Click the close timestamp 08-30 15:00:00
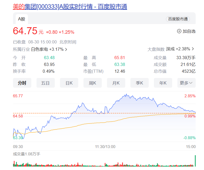Screen dimensions: 204x170 (x=43, y=42)
